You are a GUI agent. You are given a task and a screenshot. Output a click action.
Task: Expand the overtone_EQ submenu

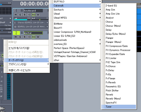pos(75,44)
